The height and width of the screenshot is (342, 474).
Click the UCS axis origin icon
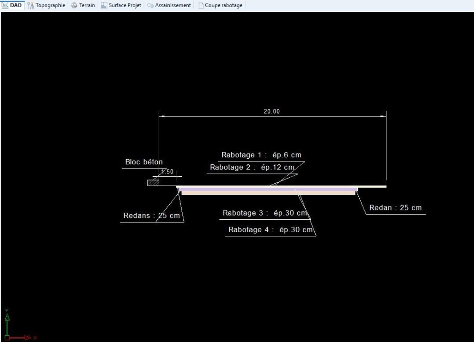pyautogui.click(x=7, y=337)
